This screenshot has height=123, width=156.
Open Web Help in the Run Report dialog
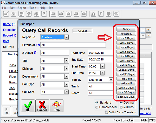point(56,106)
